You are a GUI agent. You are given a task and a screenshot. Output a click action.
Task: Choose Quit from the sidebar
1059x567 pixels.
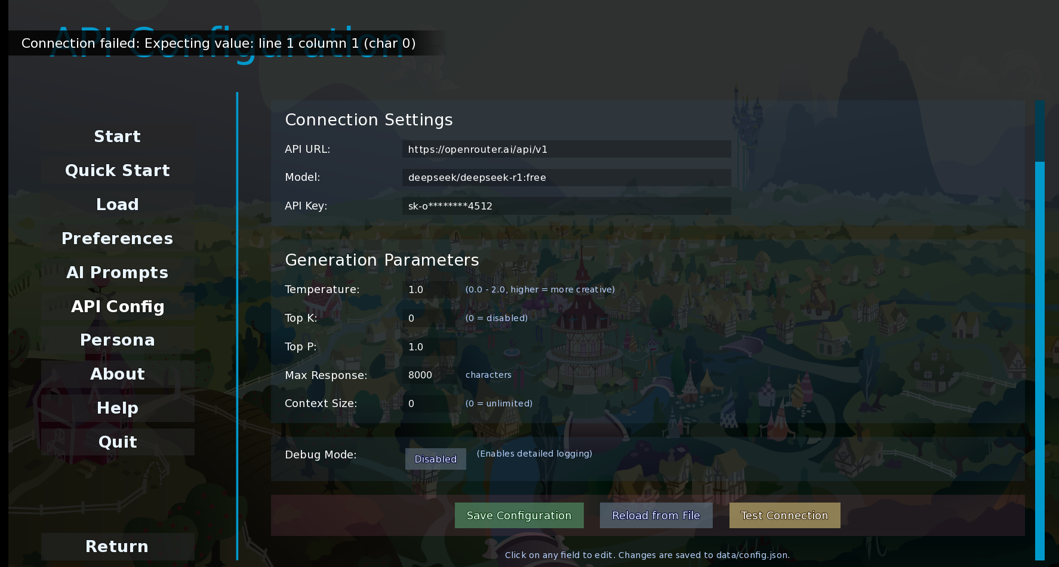(x=118, y=442)
